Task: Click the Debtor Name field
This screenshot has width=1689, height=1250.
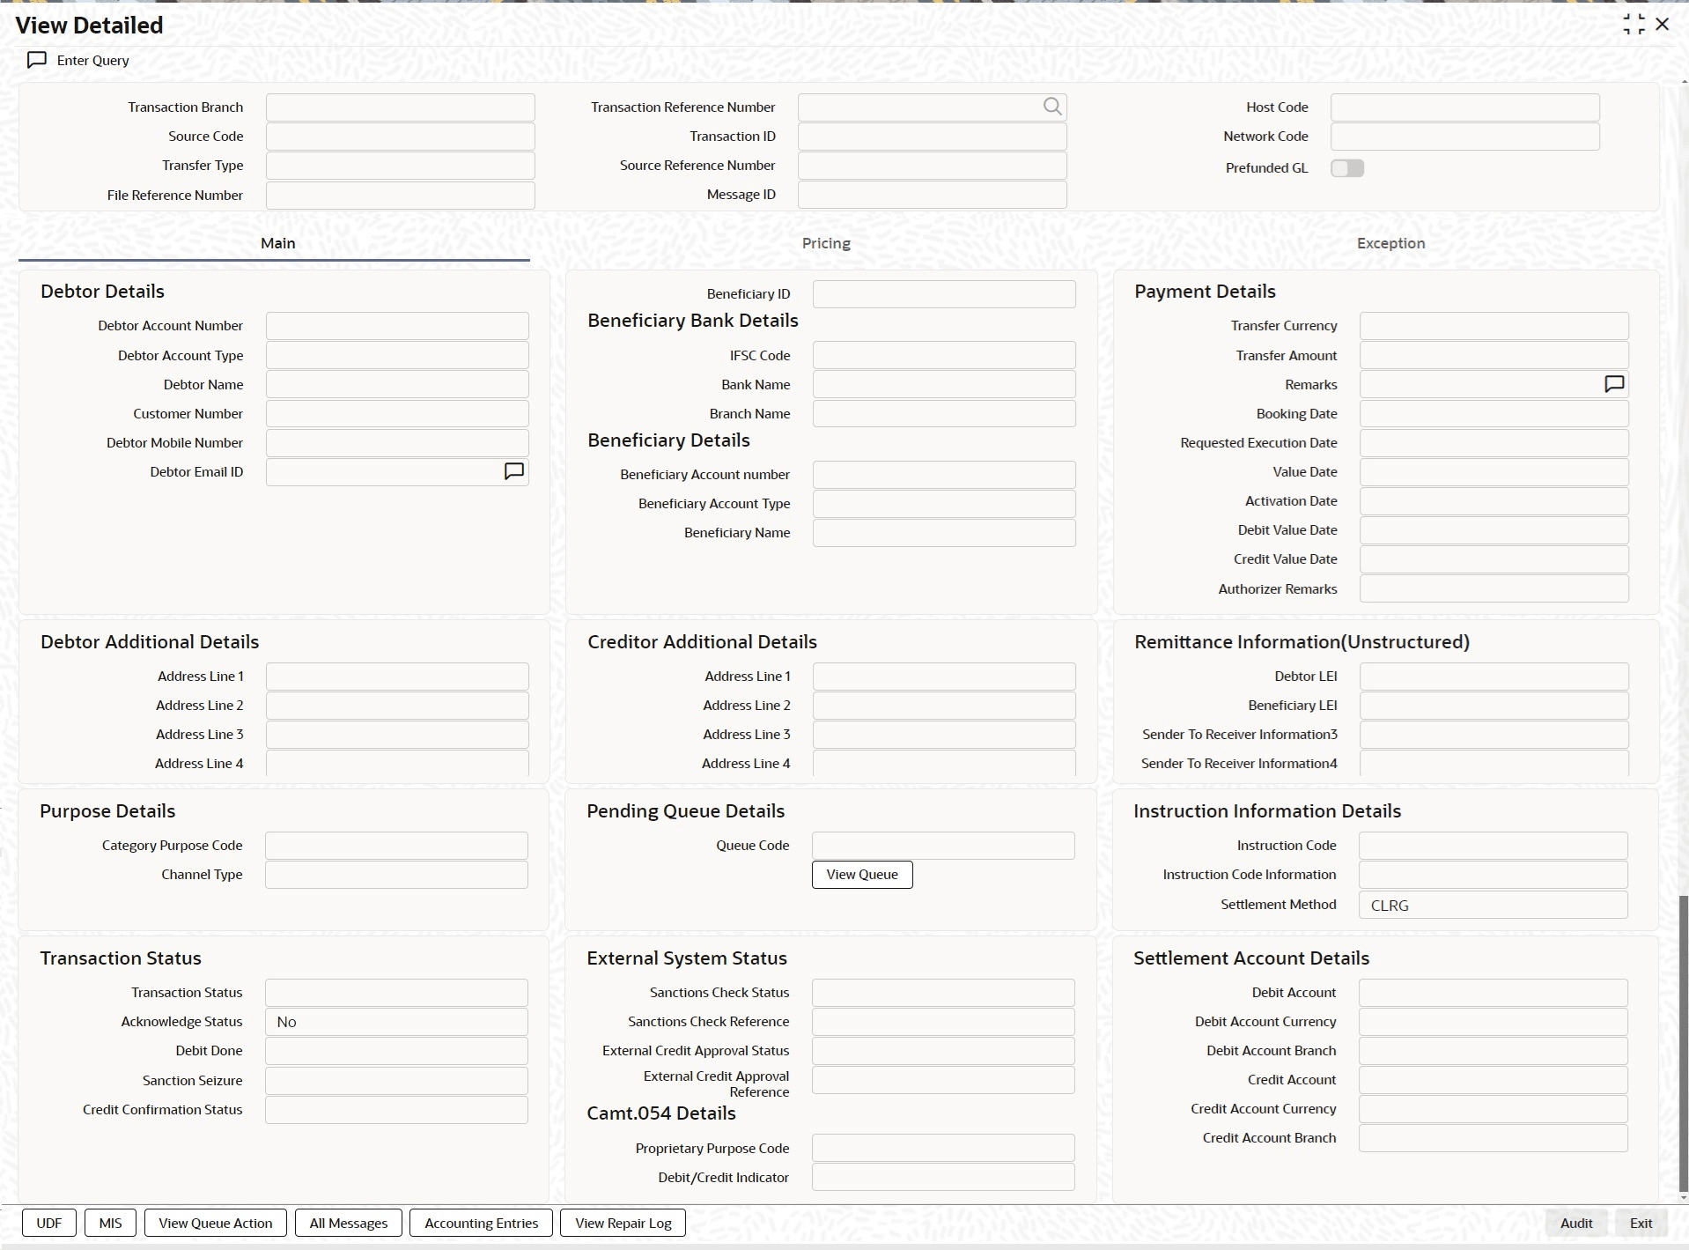Action: pyautogui.click(x=397, y=385)
